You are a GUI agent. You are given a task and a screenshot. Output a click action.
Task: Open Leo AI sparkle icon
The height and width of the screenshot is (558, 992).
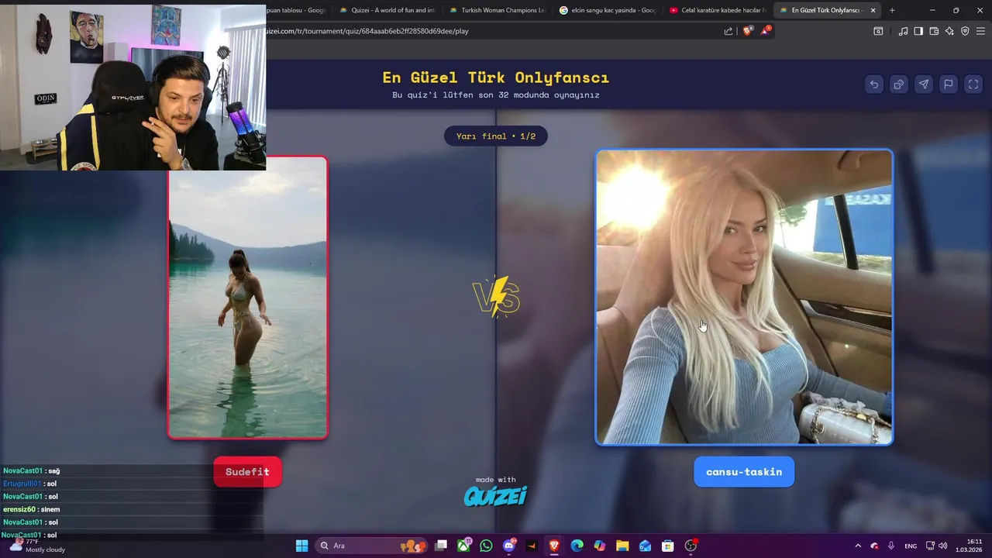[x=949, y=31]
